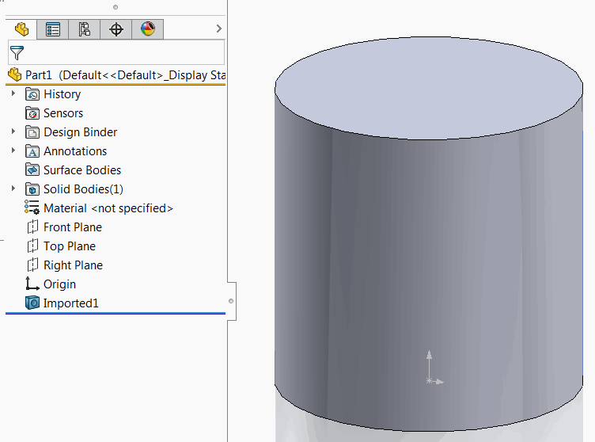The width and height of the screenshot is (595, 442).
Task: Click the Front Plane icon
Action: tap(32, 227)
